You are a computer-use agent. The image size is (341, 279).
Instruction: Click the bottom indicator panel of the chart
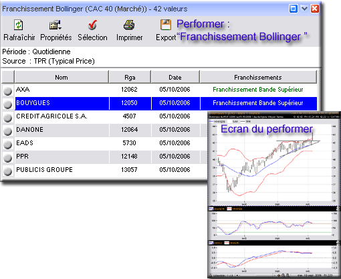coord(274,258)
